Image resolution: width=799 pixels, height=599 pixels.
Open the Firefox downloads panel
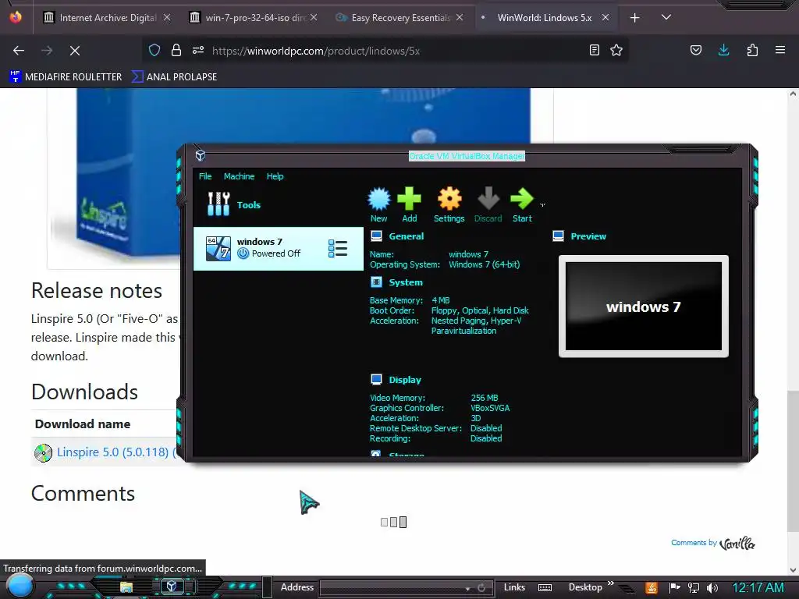coord(723,50)
